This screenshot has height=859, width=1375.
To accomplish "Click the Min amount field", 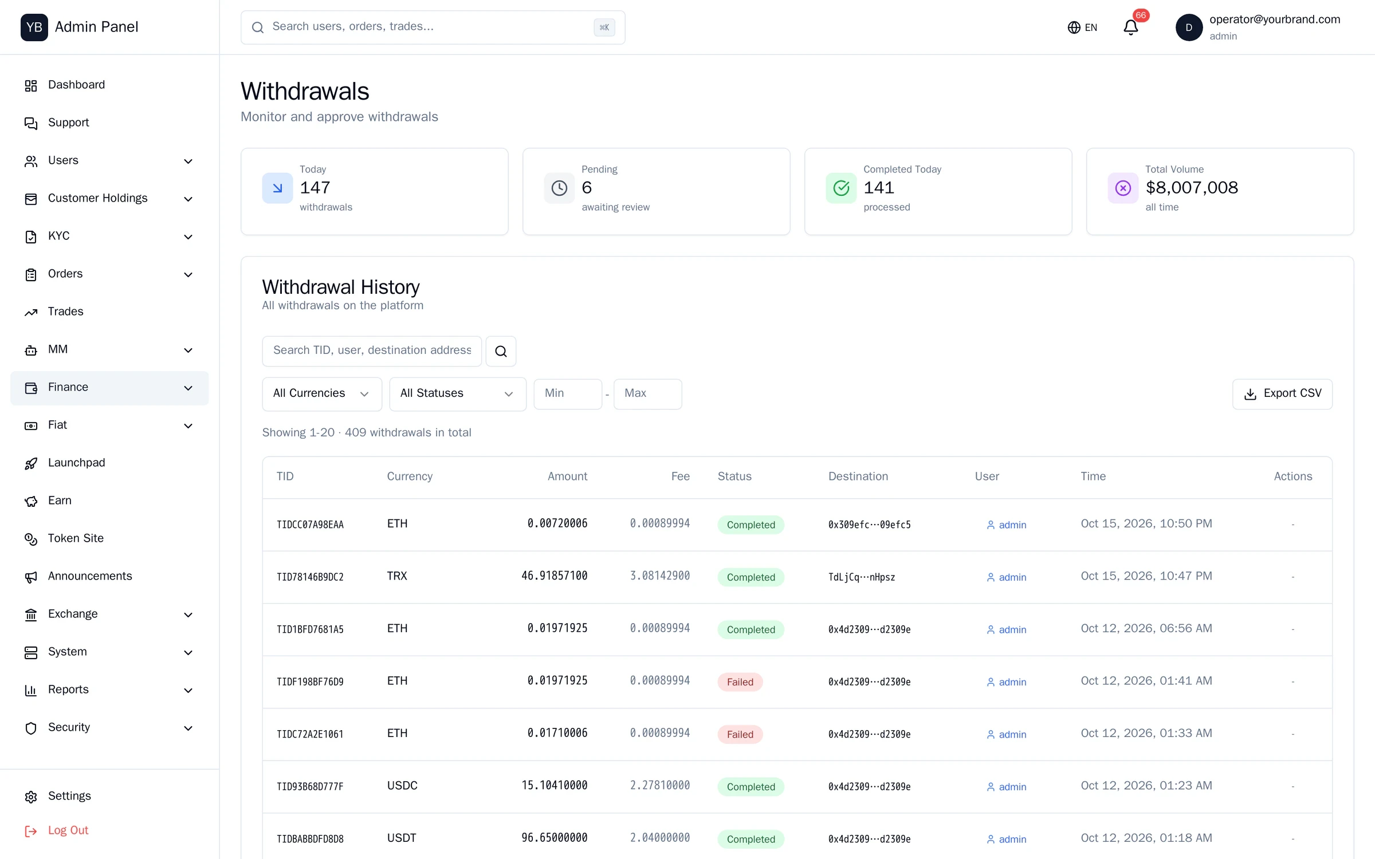I will [x=568, y=394].
